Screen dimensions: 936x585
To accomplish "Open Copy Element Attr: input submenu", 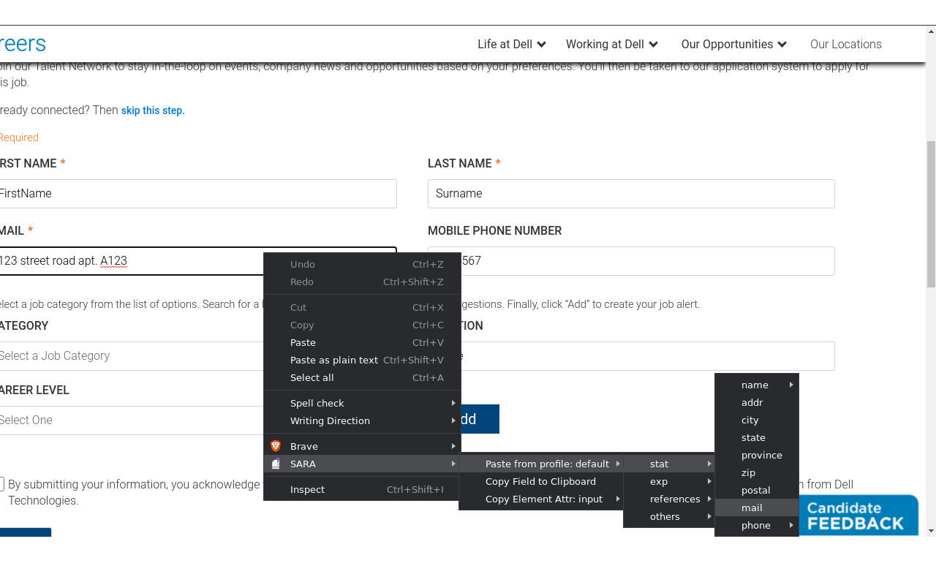I will pyautogui.click(x=540, y=499).
